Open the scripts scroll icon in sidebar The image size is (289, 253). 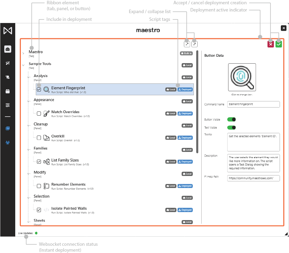click(7, 77)
